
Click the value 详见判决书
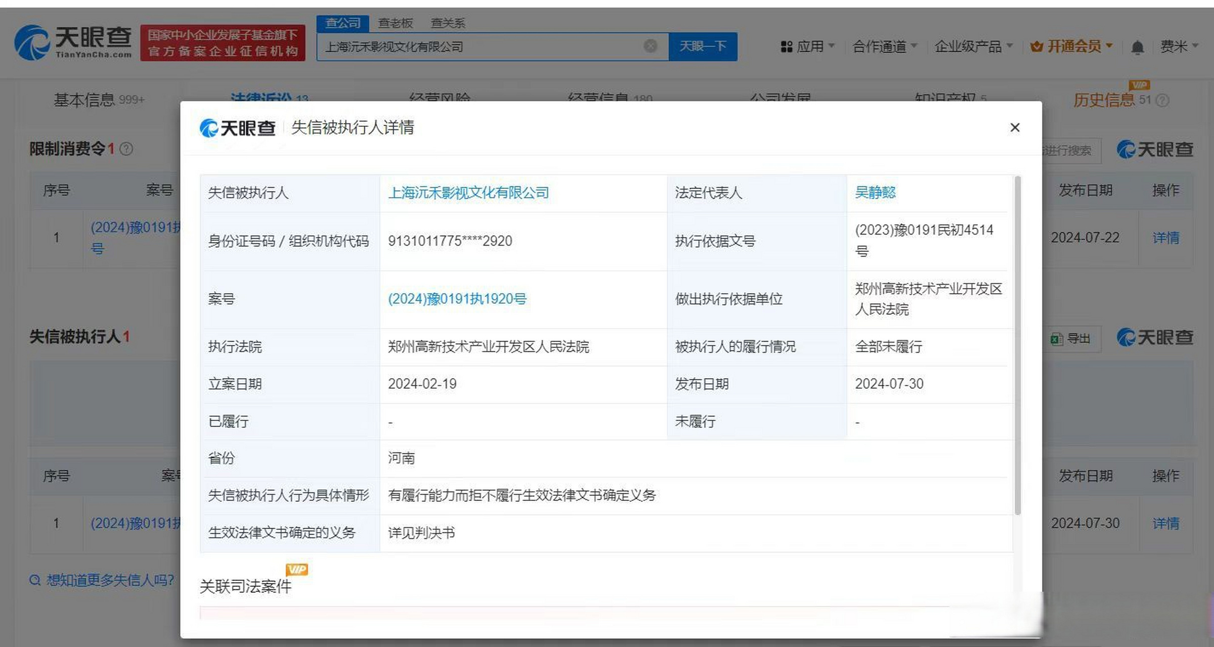(421, 533)
